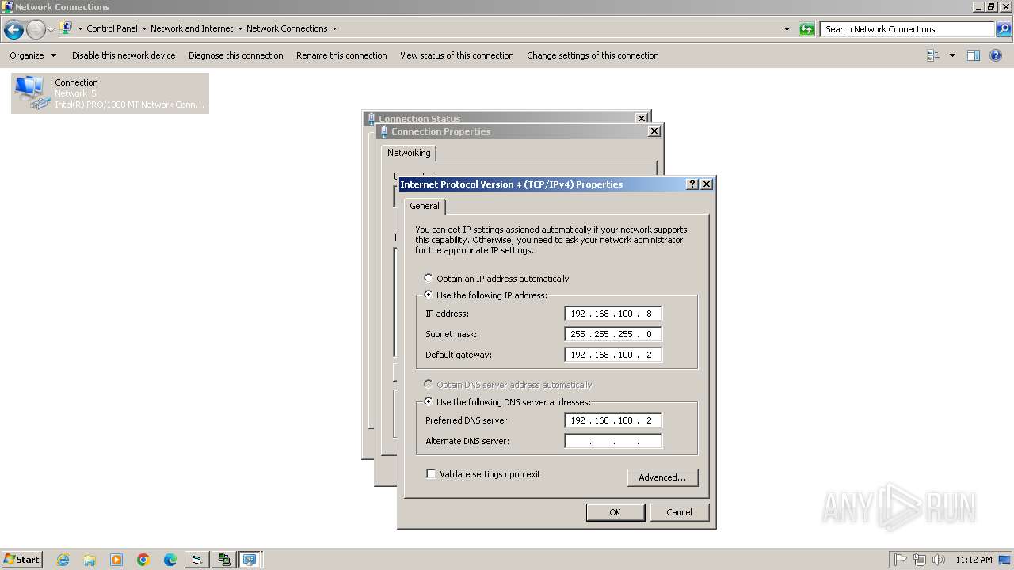Go back with the Back arrow
Viewport: 1014px width, 570px height.
pos(13,30)
